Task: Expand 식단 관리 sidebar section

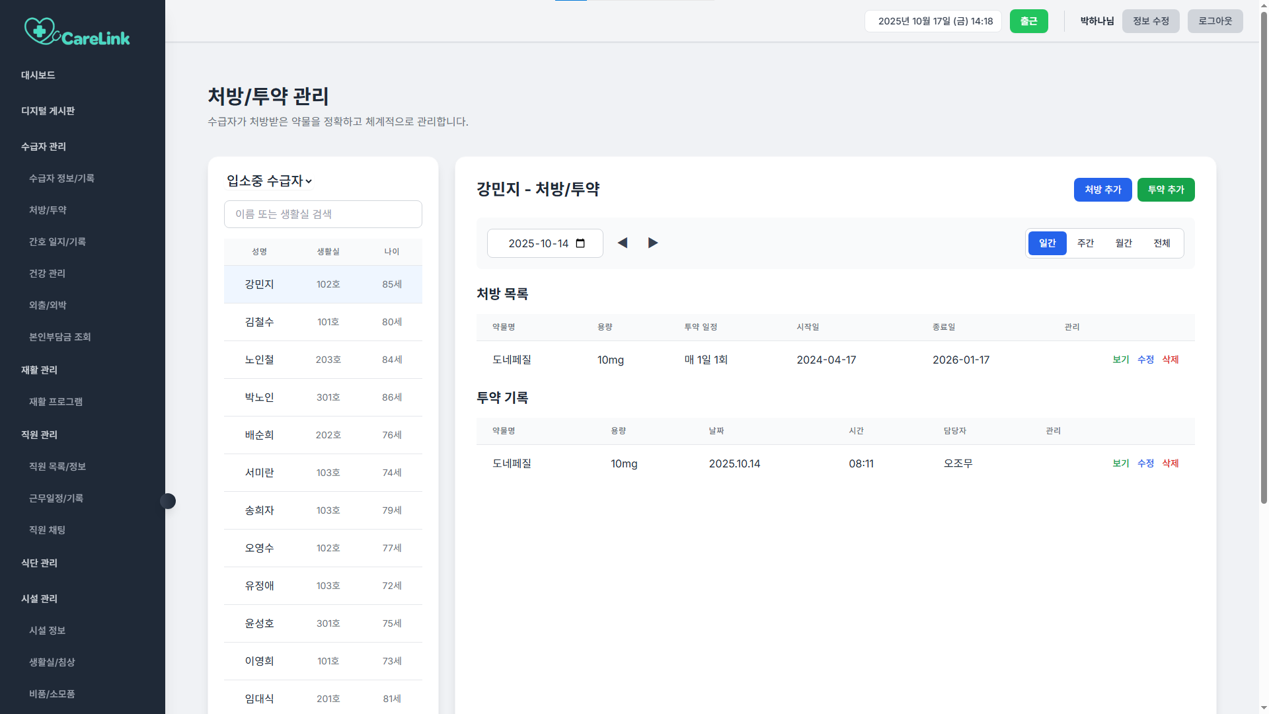Action: 39,563
